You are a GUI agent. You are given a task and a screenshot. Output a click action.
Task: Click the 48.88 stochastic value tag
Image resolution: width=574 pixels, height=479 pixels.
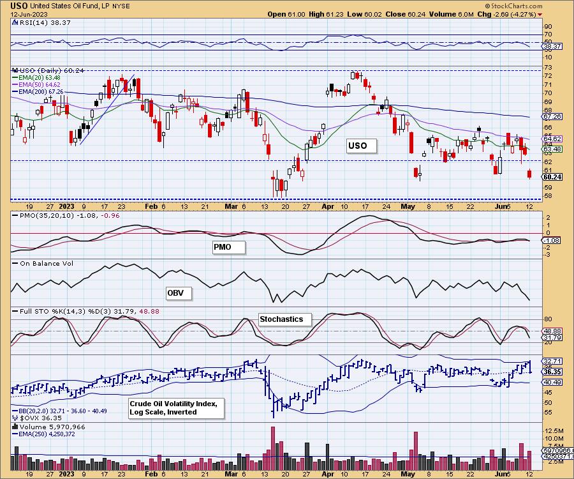(552, 331)
